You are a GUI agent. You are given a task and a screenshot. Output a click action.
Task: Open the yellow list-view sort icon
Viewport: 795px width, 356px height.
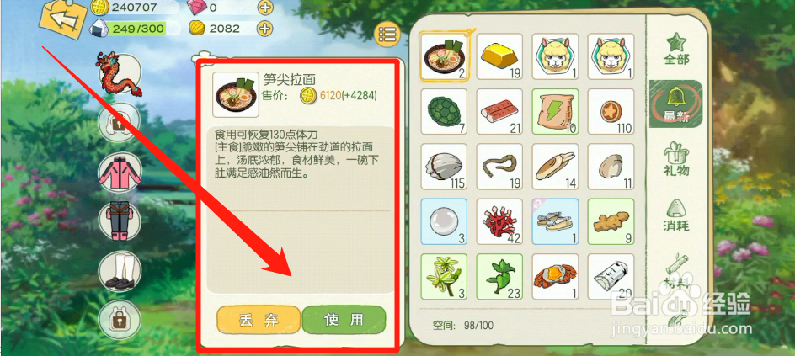tap(387, 35)
